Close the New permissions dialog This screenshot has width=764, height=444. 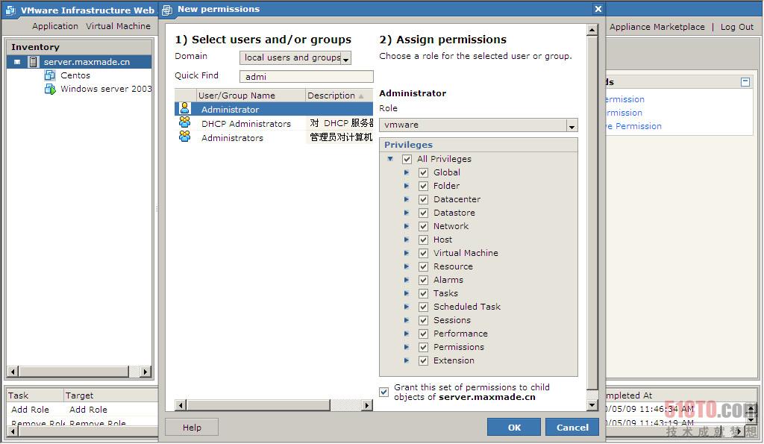coord(598,9)
